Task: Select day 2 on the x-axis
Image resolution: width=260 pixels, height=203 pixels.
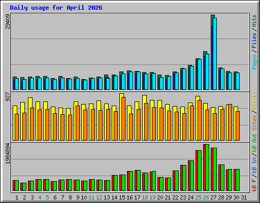Action: click(x=24, y=197)
